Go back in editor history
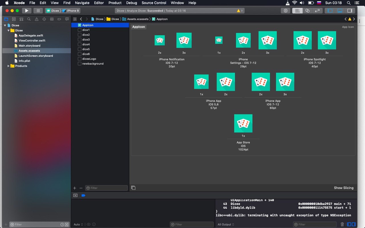The image size is (365, 228). point(81,19)
